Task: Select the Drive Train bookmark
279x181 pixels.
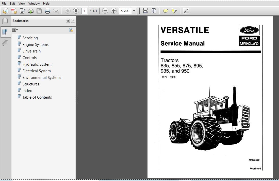Action: tap(31, 51)
